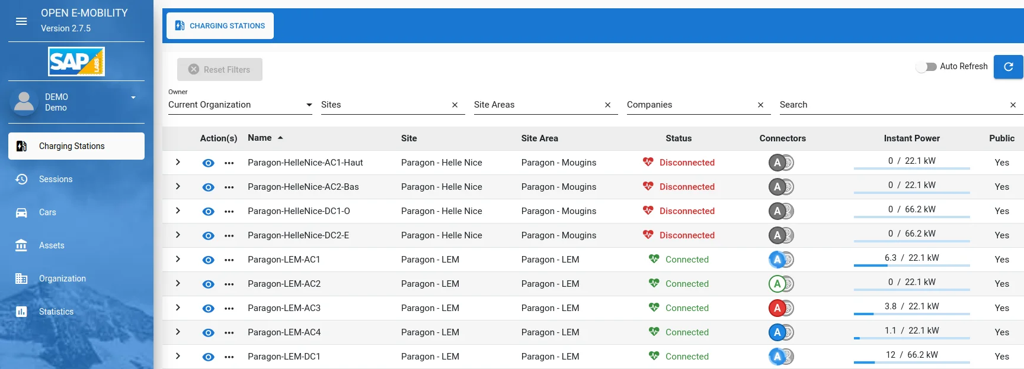Open the Owner Current Organization dropdown
1024x369 pixels.
(x=240, y=105)
